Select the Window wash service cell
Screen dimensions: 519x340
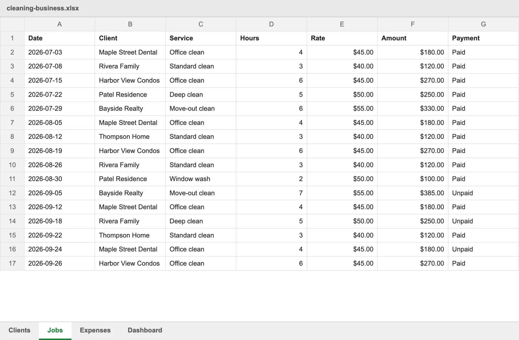tap(201, 179)
